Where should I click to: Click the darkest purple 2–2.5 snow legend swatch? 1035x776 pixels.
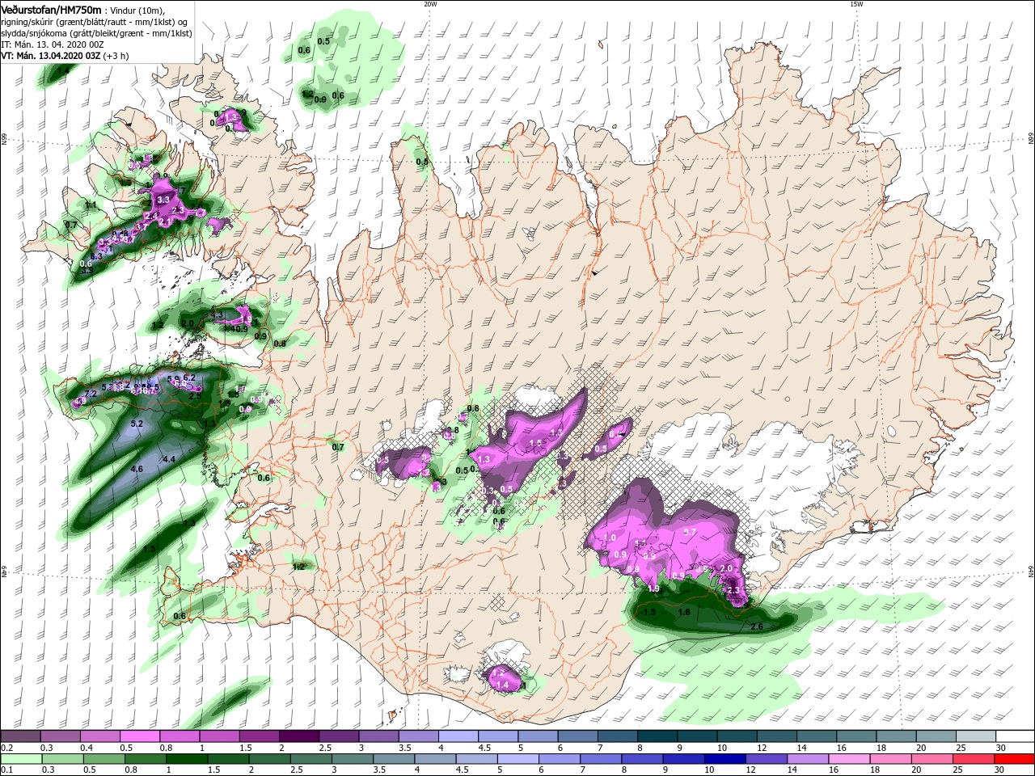pos(299,737)
